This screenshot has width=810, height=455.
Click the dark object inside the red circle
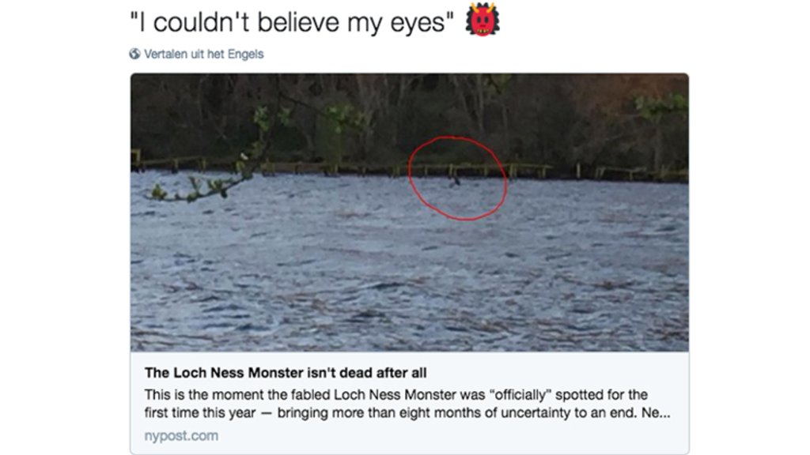click(x=456, y=181)
